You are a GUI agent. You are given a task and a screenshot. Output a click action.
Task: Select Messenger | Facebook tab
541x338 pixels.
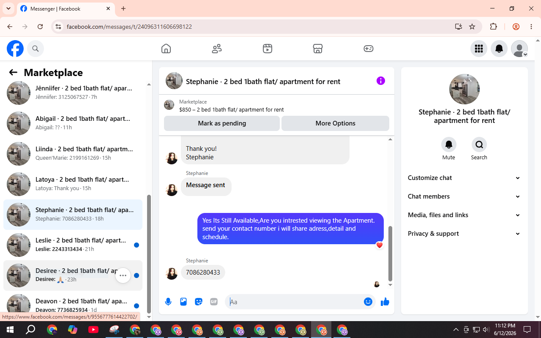click(x=66, y=9)
